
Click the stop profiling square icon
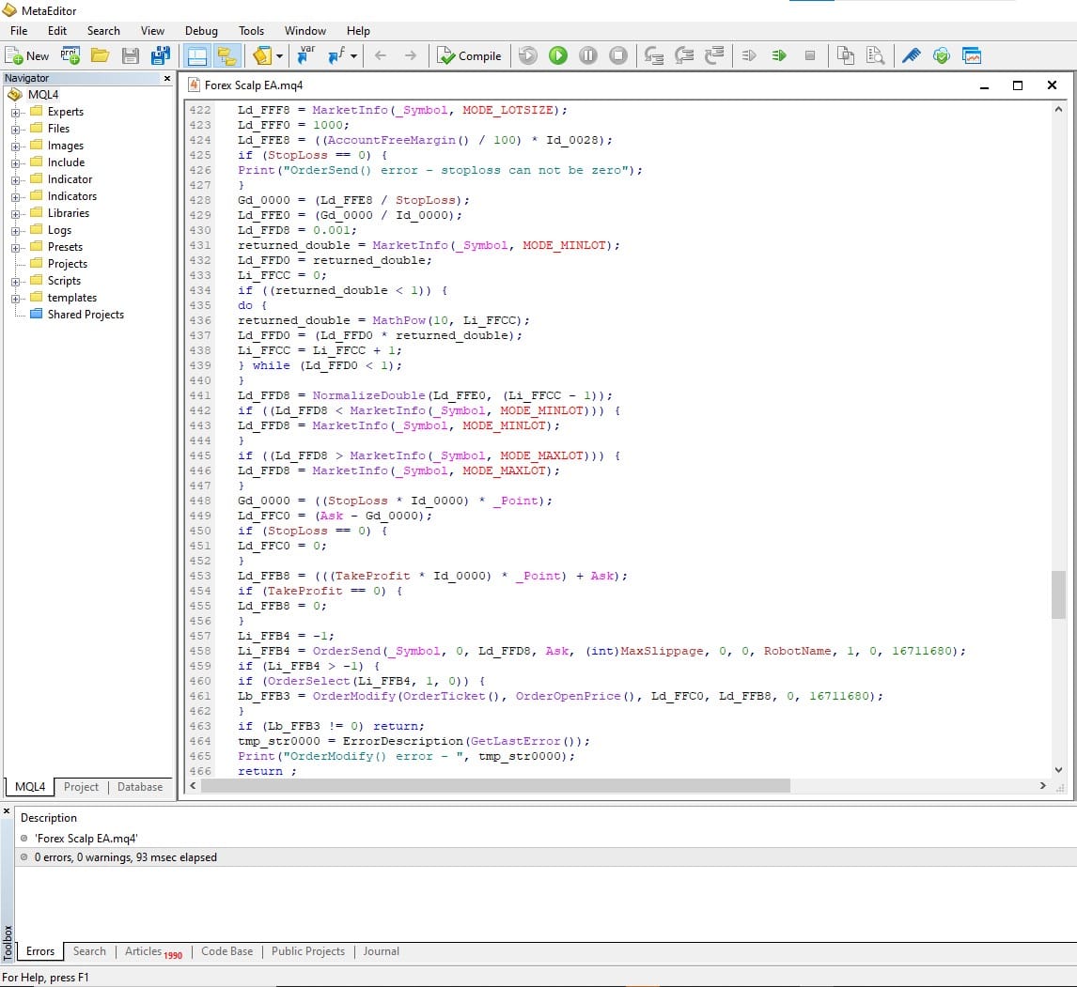[x=810, y=55]
